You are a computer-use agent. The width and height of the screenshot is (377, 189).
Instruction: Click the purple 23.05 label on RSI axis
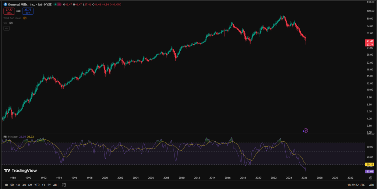click(370, 171)
